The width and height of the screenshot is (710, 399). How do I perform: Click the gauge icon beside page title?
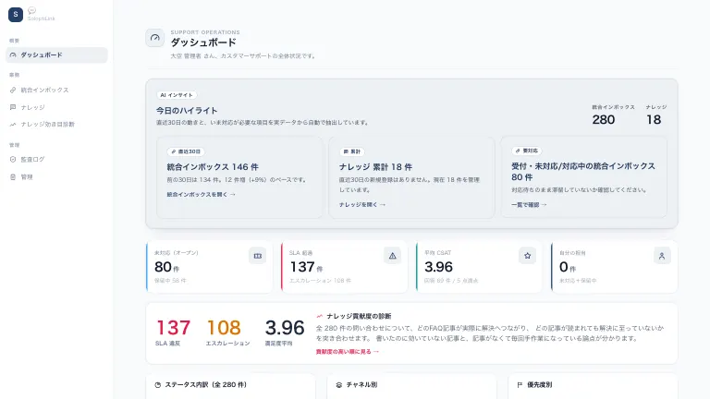(155, 38)
